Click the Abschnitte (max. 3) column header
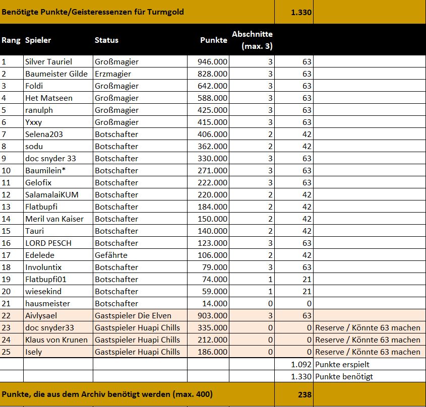 (x=252, y=40)
